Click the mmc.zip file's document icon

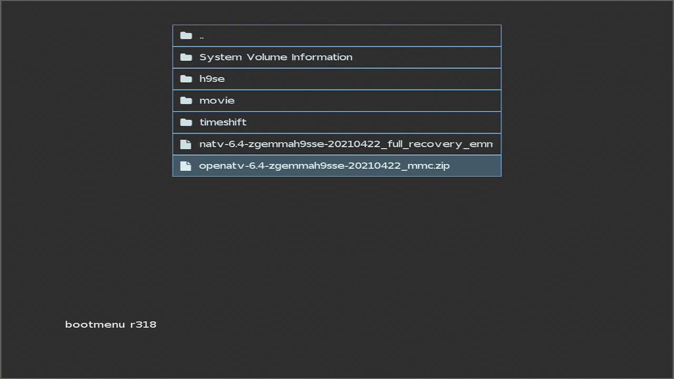[186, 166]
